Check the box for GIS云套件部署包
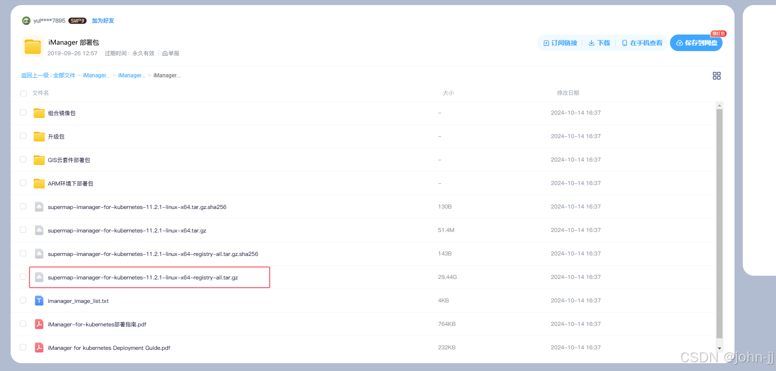This screenshot has width=776, height=371. (23, 159)
